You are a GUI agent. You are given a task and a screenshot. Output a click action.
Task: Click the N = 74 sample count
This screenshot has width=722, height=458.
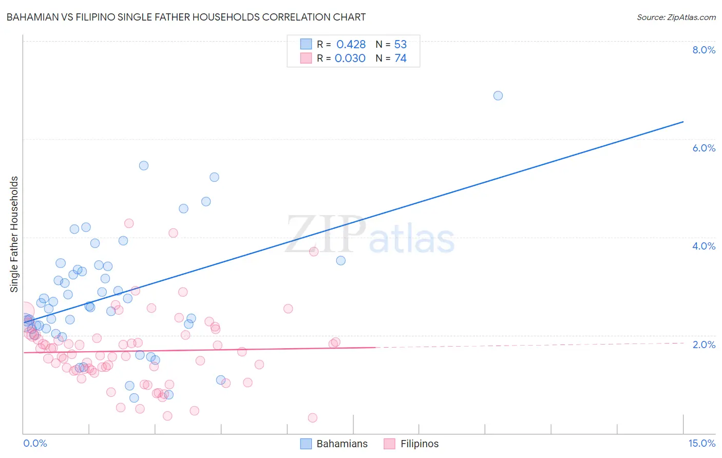point(391,58)
